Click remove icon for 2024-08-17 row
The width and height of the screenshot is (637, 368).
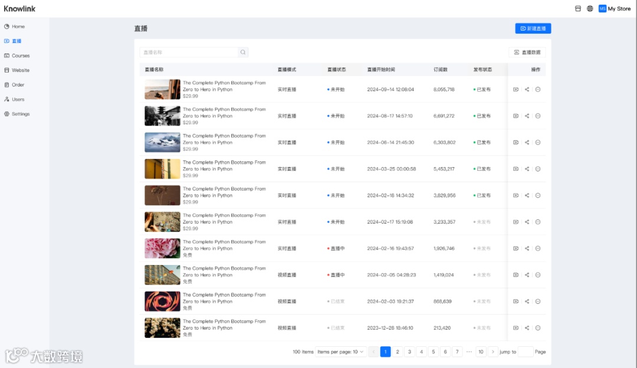tap(538, 116)
